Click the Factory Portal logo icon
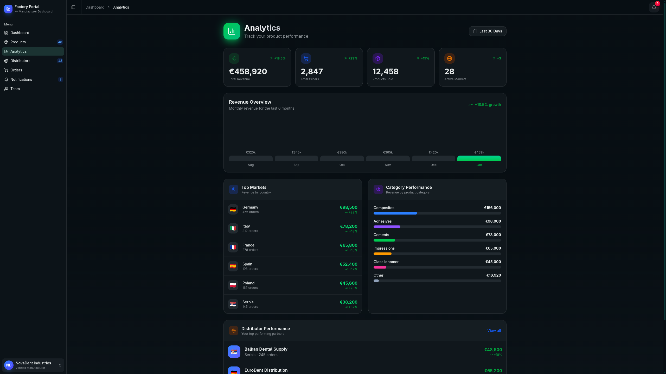This screenshot has width=666, height=374. (x=8, y=9)
